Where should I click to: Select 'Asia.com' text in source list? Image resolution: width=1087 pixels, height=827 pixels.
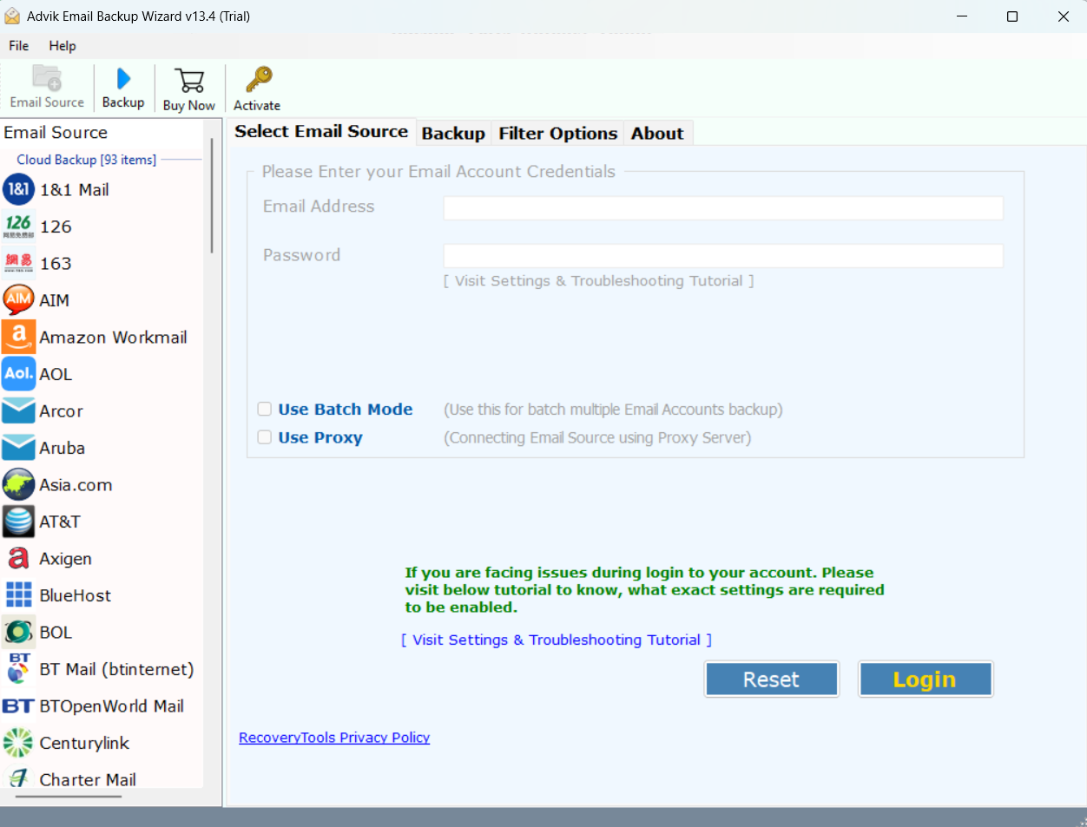tap(76, 485)
